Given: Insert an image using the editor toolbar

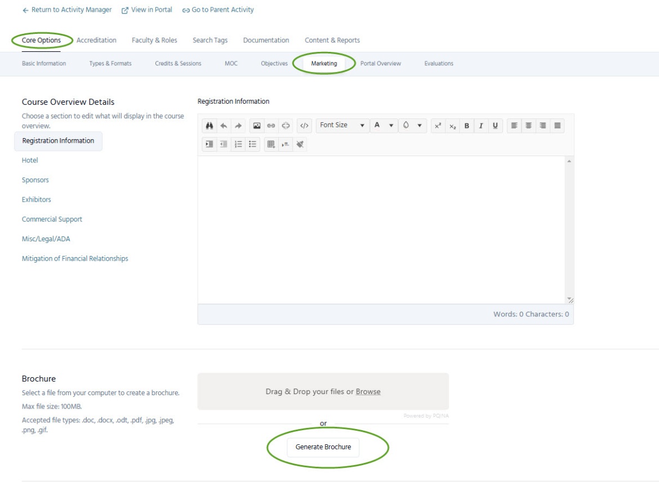Looking at the screenshot, I should [257, 126].
